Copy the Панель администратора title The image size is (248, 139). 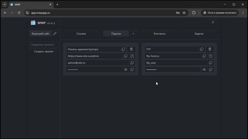tap(123, 49)
